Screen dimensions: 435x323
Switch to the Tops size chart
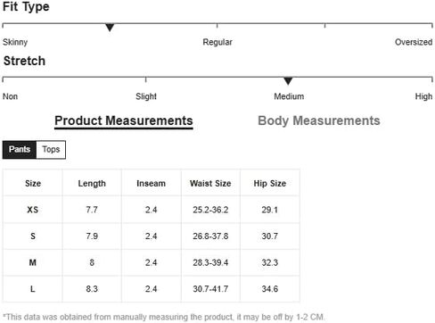[x=51, y=150]
